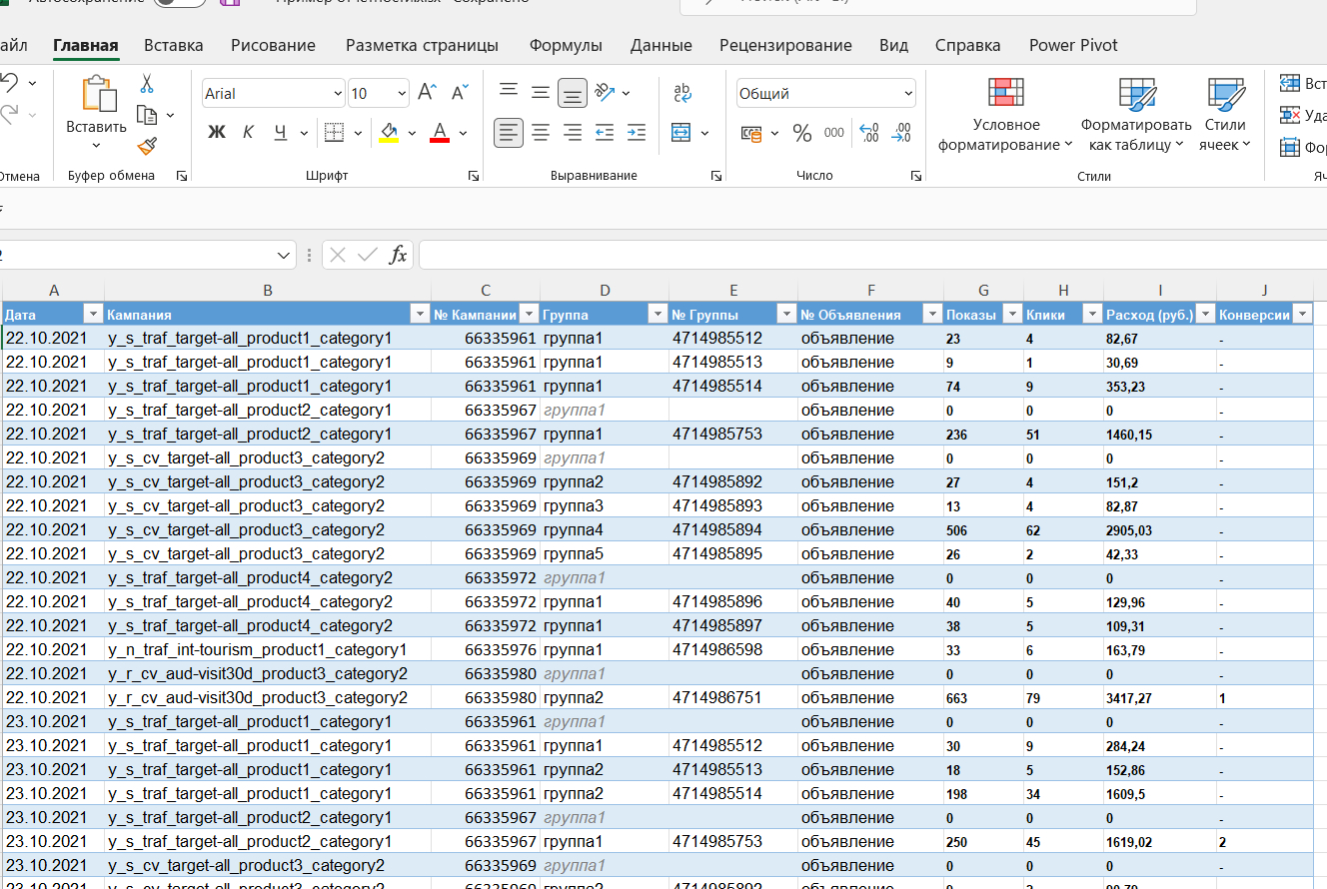Click the Cut scissors icon
This screenshot has height=889, width=1327.
(147, 84)
